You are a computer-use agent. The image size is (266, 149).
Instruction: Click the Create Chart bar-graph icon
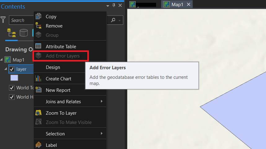(x=38, y=79)
